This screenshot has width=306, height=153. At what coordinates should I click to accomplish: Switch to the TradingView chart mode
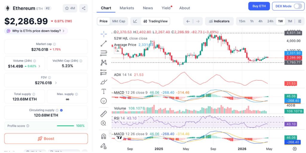point(155,21)
